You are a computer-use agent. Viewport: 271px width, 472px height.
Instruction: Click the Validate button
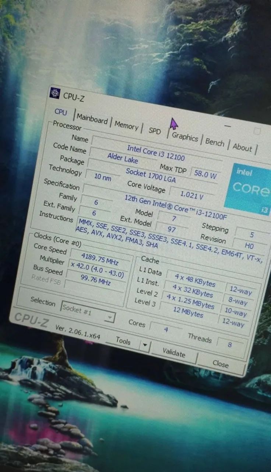(x=173, y=353)
